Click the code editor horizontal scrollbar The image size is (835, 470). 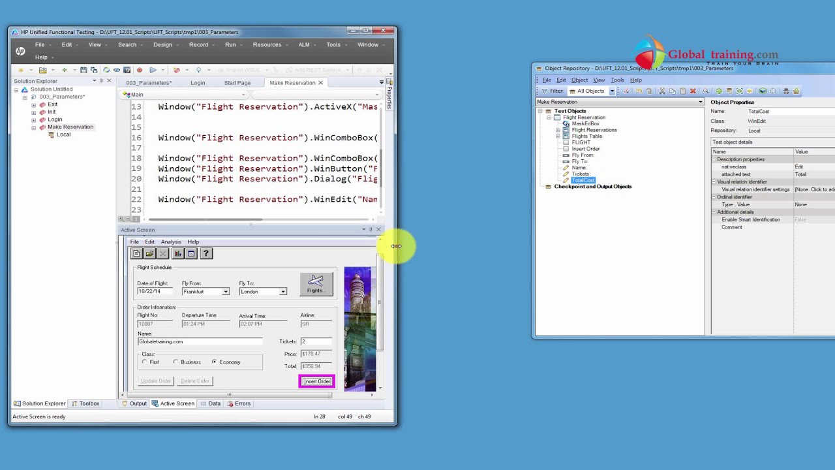click(205, 219)
